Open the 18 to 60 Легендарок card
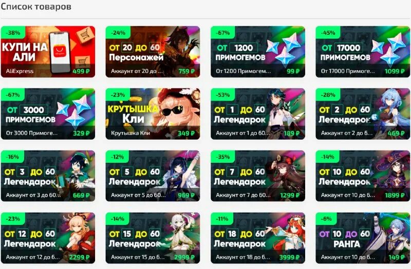The width and height of the screenshot is (411, 269). tap(258, 238)
